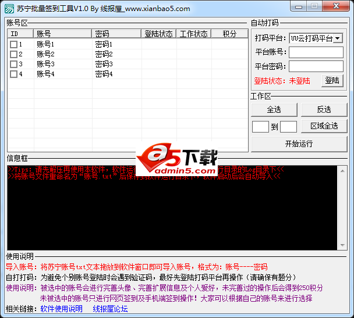This screenshot has width=354, height=318.
Task: Open the 打码平台 dropdown list
Action: coord(338,38)
